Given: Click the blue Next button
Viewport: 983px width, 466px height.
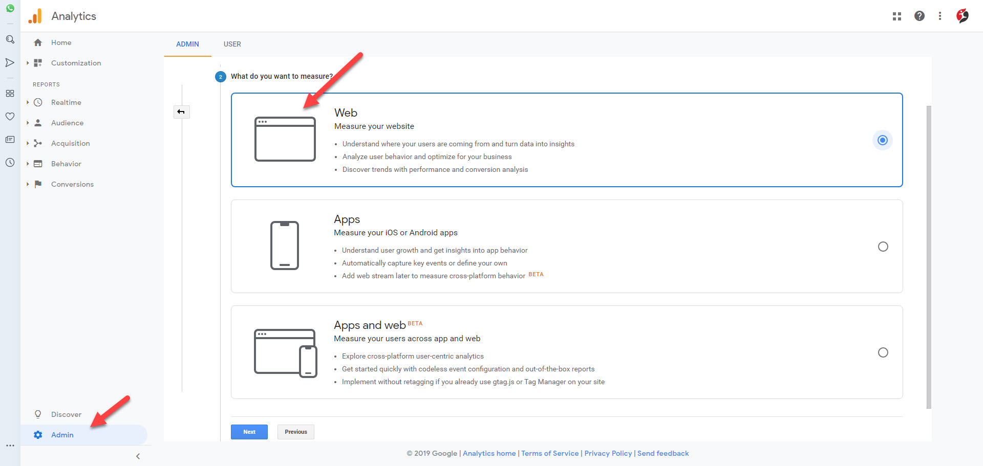Looking at the screenshot, I should point(249,432).
